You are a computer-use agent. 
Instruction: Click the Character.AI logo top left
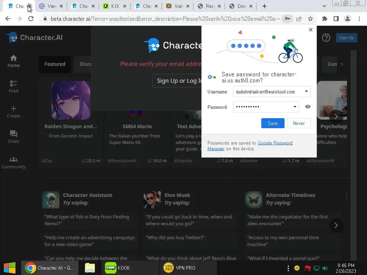click(34, 38)
